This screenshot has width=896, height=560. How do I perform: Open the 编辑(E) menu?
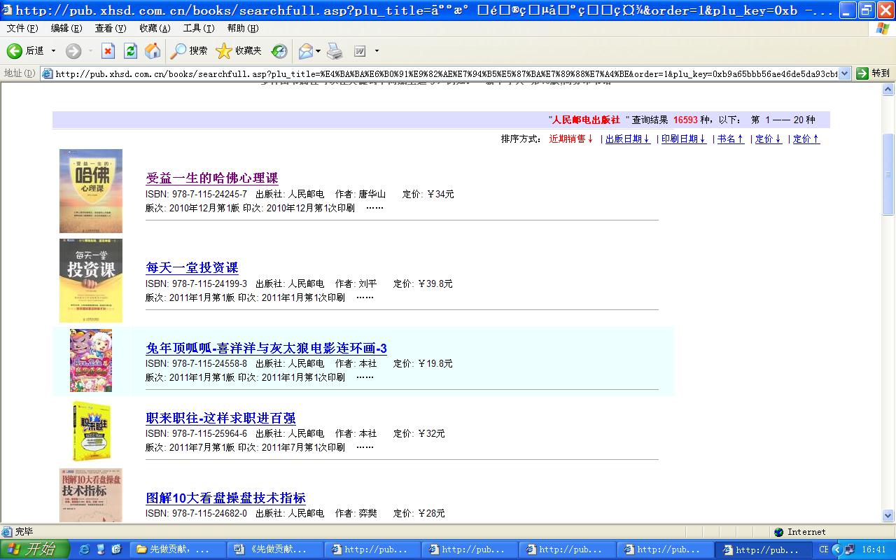point(66,28)
